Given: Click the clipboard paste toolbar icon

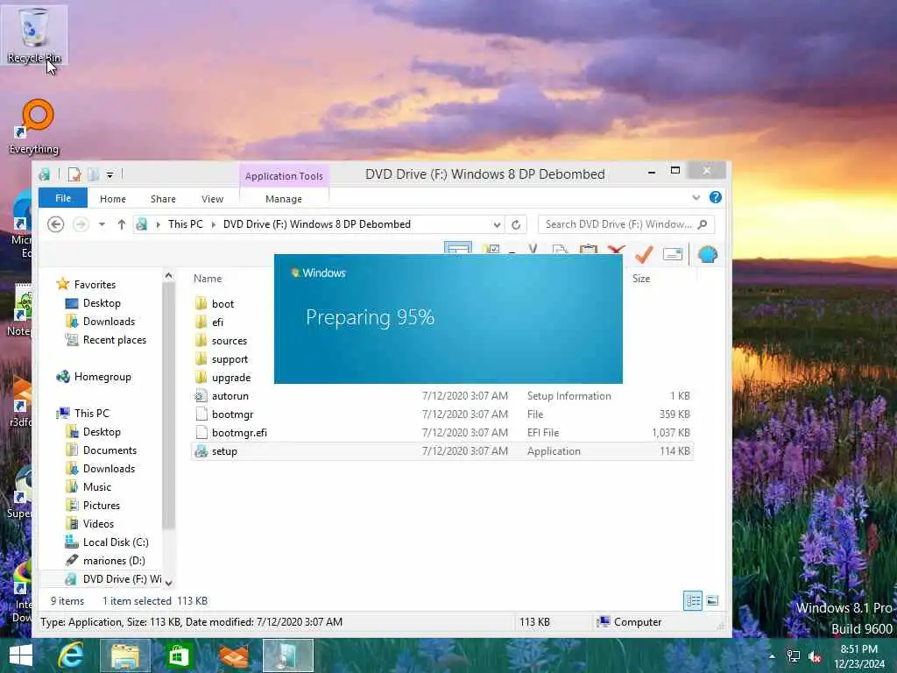Looking at the screenshot, I should (x=588, y=250).
